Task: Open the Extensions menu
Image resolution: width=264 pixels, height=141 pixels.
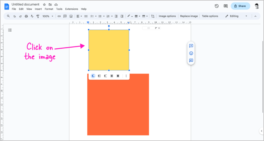Action: coord(72,9)
